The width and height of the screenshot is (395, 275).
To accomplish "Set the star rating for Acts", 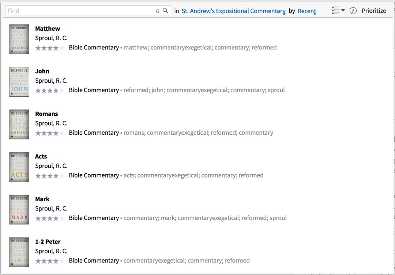I will click(x=50, y=176).
